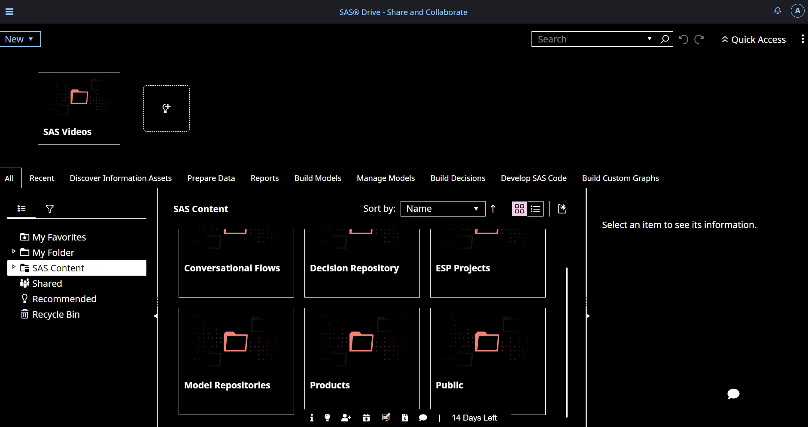Collapse the Quick Access section

pyautogui.click(x=754, y=39)
